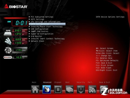The height and width of the screenshot is (98, 130).
Task: Open Super IO Configuration
Action: [42, 34]
